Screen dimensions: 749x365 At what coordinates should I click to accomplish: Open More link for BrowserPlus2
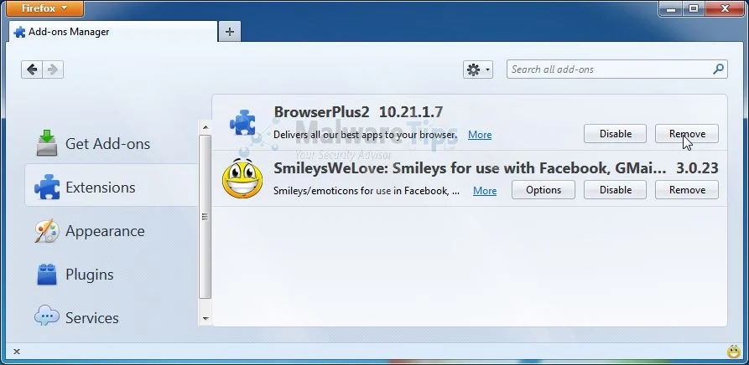pos(480,135)
